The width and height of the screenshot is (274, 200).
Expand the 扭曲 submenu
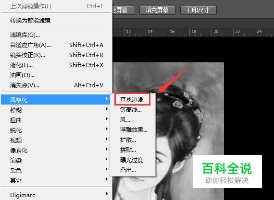(x=56, y=120)
